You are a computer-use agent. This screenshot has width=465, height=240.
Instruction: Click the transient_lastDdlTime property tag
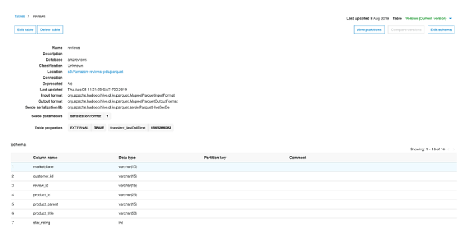(128, 128)
